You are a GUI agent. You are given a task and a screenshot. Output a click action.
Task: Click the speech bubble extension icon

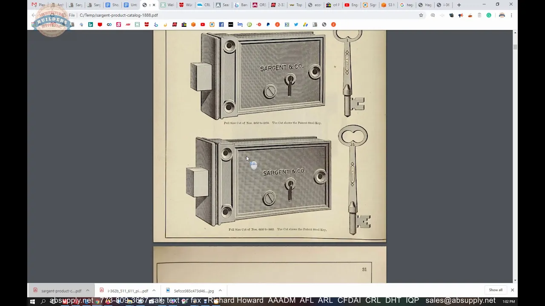point(433,15)
